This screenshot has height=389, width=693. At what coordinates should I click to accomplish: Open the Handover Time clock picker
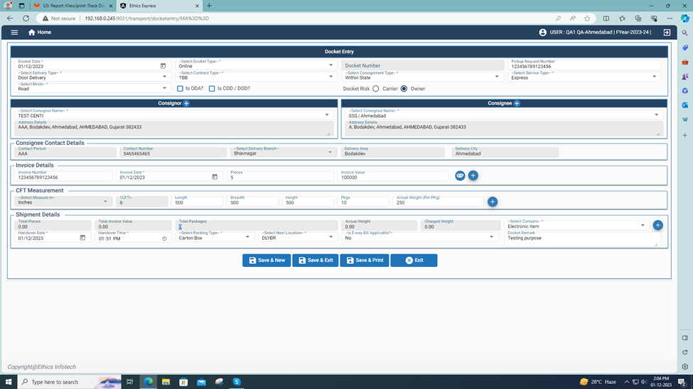click(x=164, y=239)
